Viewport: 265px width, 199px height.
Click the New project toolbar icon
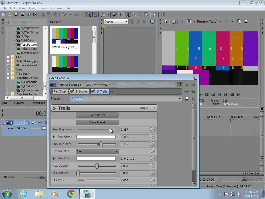(4, 15)
